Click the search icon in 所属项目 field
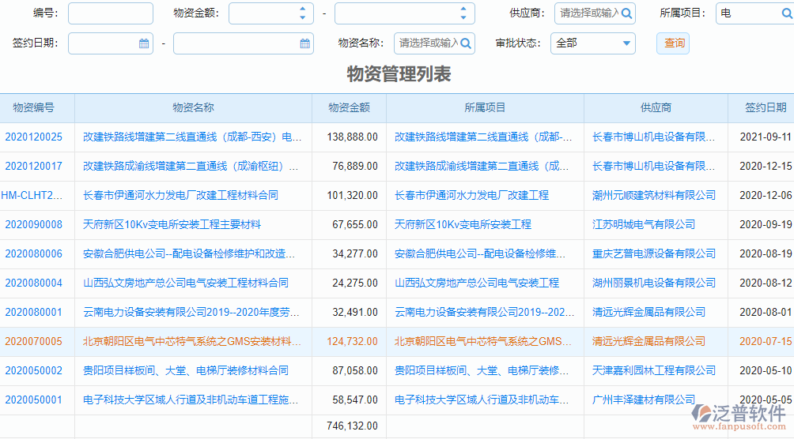794x439 pixels. coord(786,13)
